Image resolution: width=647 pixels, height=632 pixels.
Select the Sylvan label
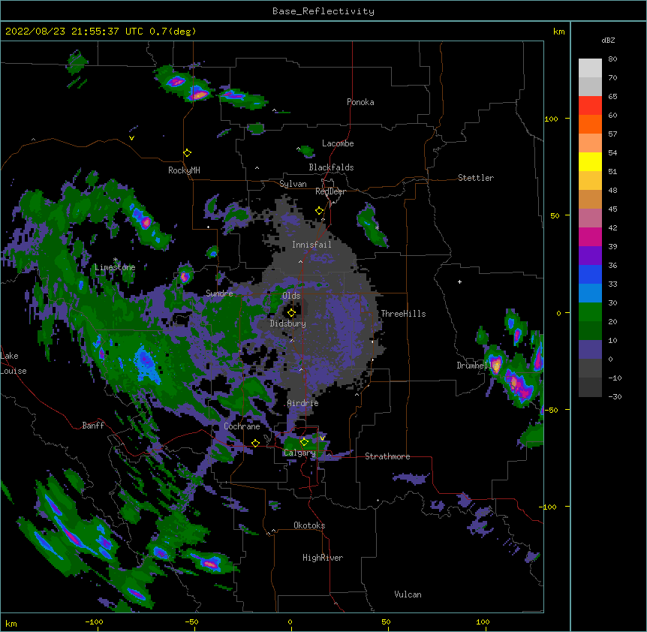293,184
